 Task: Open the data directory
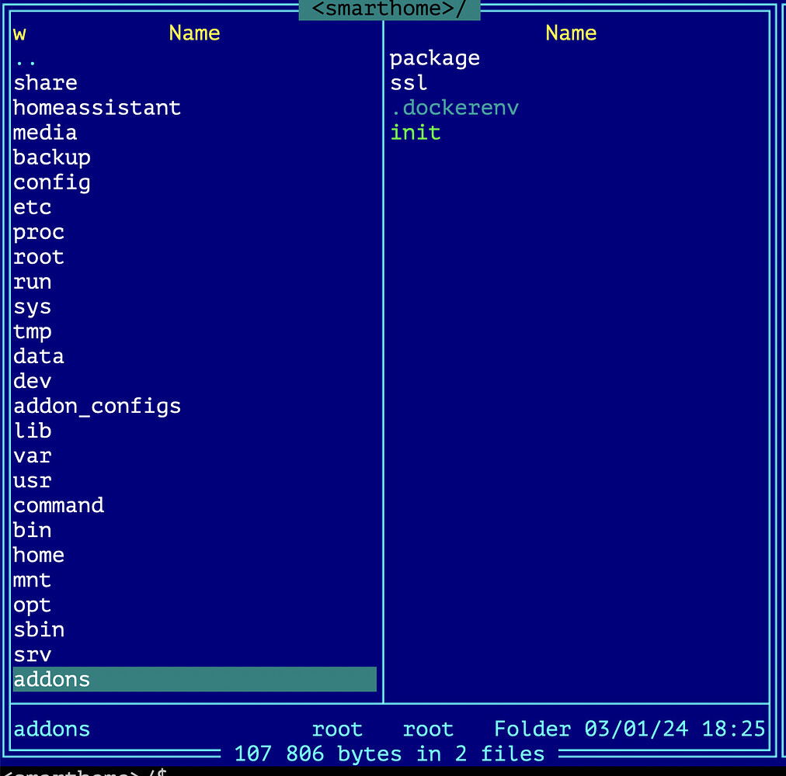pyautogui.click(x=38, y=355)
